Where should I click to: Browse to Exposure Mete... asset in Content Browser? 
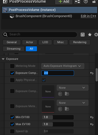point(67,109)
